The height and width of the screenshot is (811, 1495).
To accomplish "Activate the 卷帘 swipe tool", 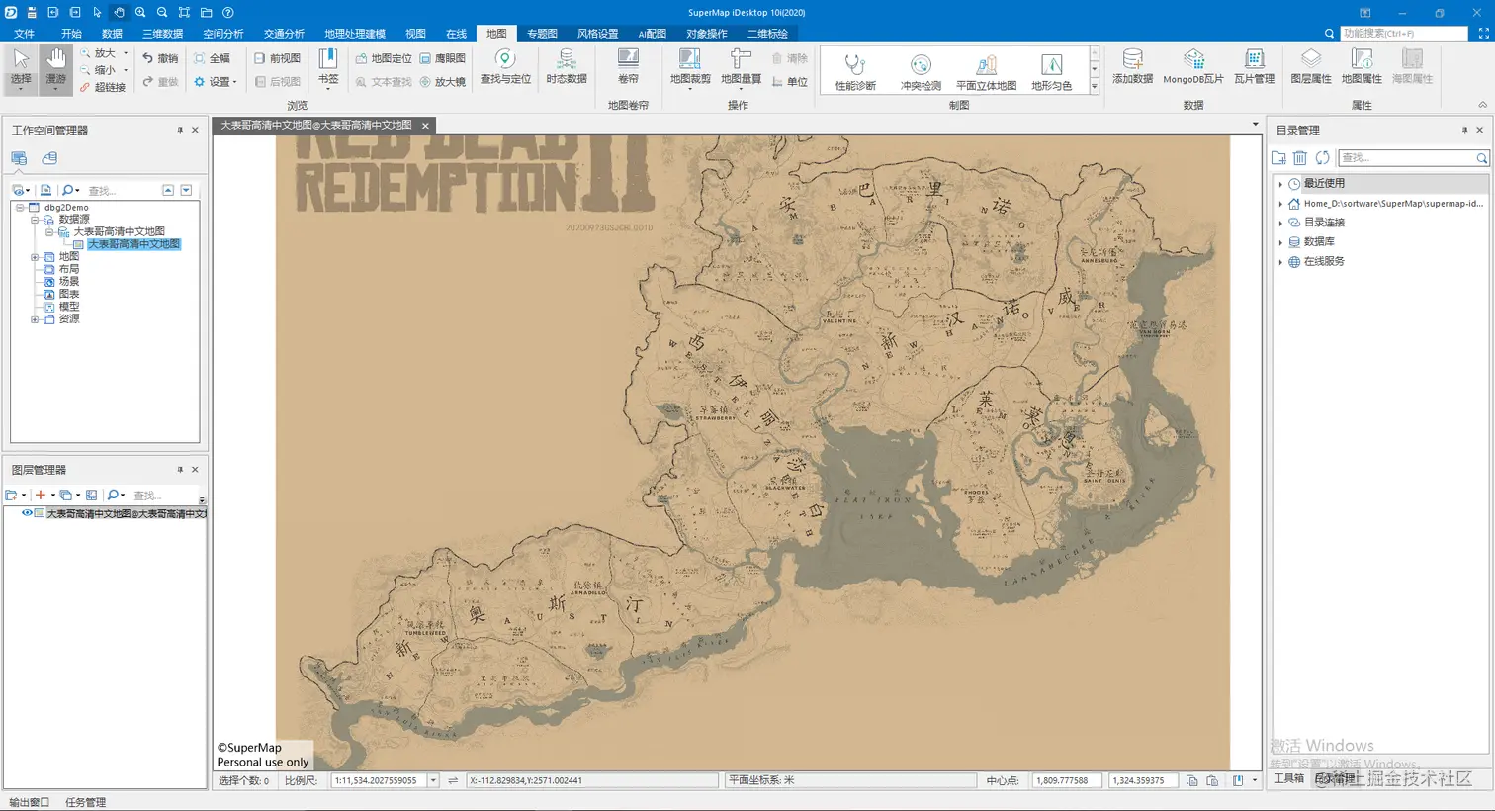I will (628, 67).
